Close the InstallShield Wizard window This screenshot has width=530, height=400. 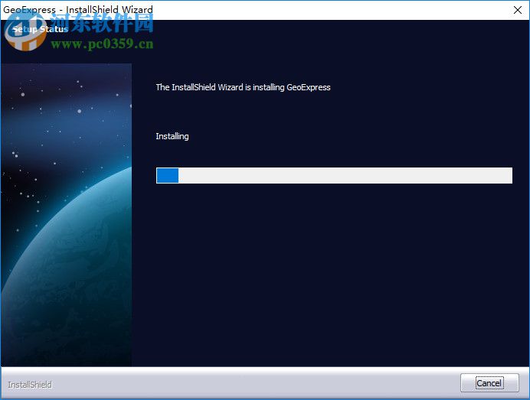518,10
